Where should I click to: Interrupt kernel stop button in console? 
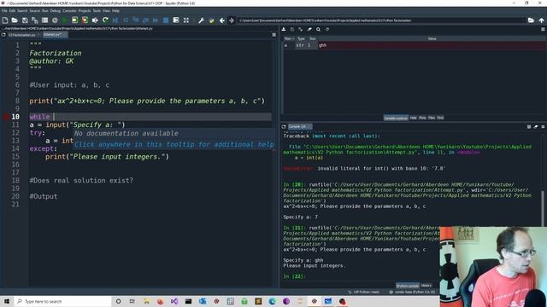(x=529, y=127)
